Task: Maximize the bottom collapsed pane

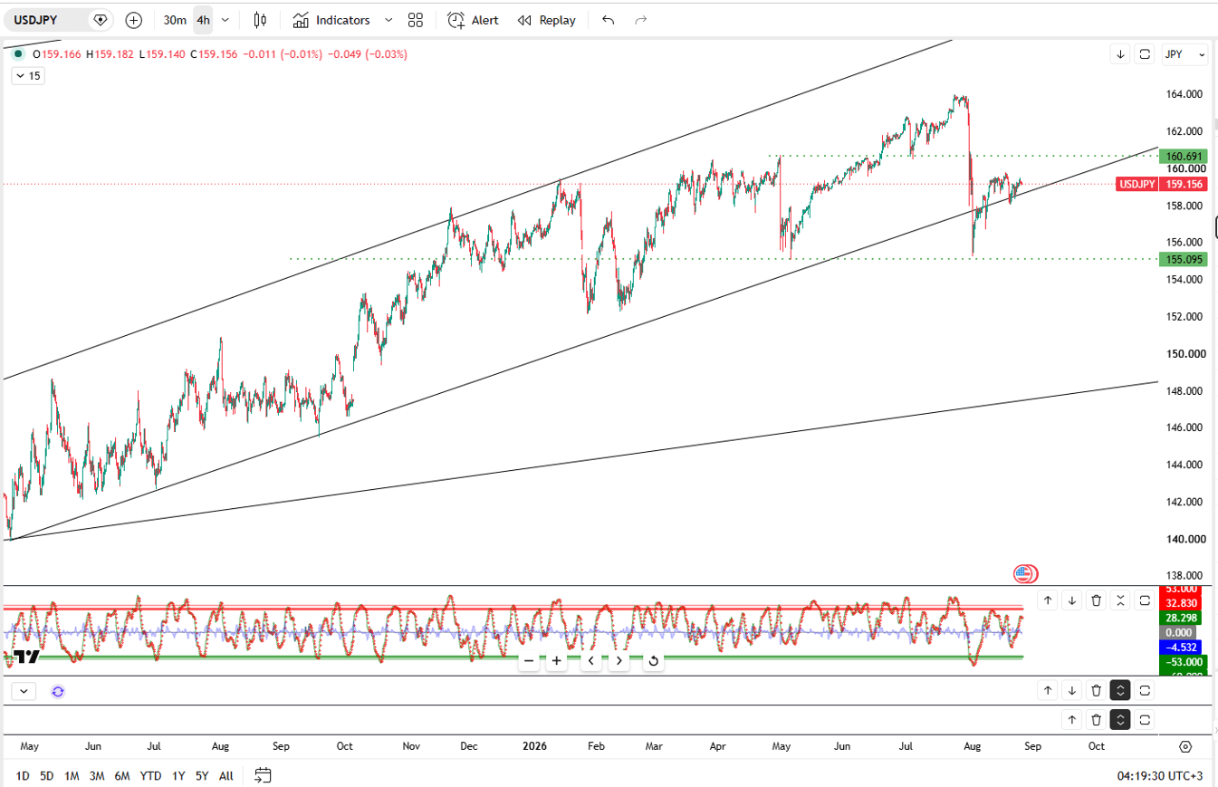Action: coord(1145,720)
